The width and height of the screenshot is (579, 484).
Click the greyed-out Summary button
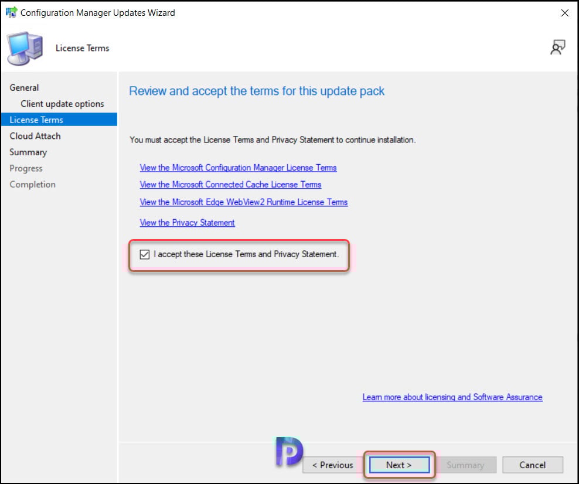point(465,465)
